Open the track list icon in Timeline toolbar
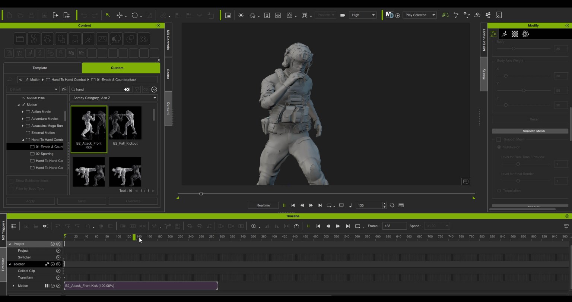Viewport: 572px width, 302px height. coord(14,226)
